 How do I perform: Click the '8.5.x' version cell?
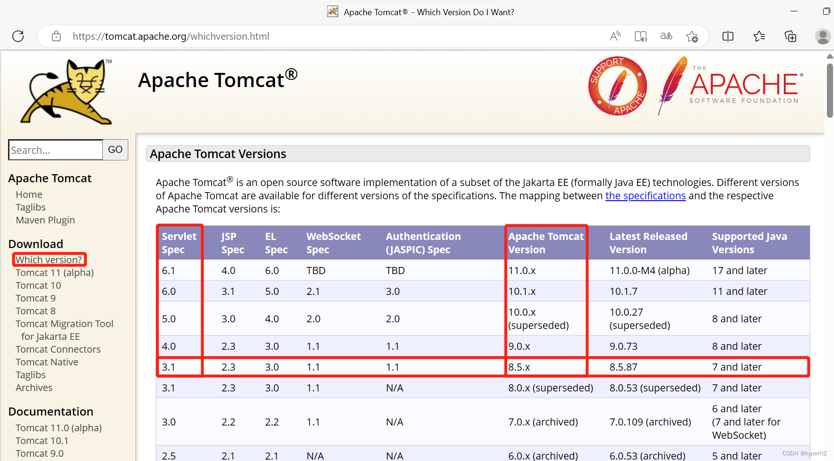pyautogui.click(x=519, y=367)
